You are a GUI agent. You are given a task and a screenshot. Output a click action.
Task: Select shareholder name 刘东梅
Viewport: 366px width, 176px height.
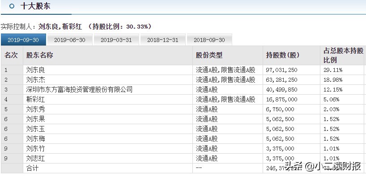[35, 139]
